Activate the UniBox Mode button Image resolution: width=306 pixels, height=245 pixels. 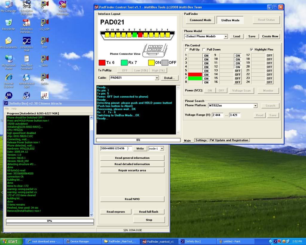pyautogui.click(x=230, y=20)
